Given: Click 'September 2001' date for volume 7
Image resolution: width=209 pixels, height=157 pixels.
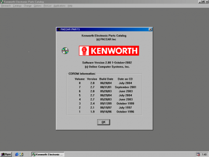Looking at the screenshot, I should pyautogui.click(x=125, y=87).
